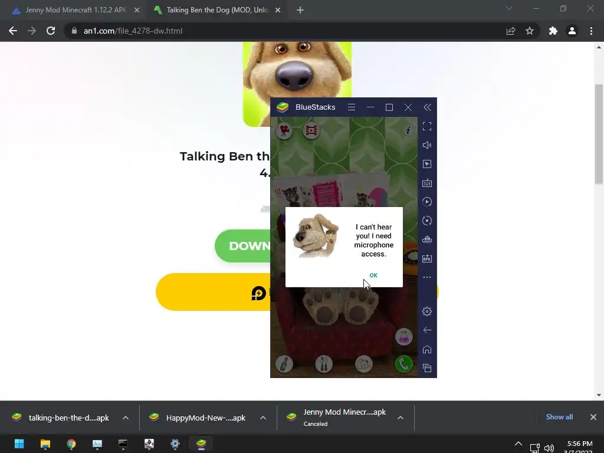Click the taskbar volume icon
This screenshot has width=604, height=453.
coord(549,448)
